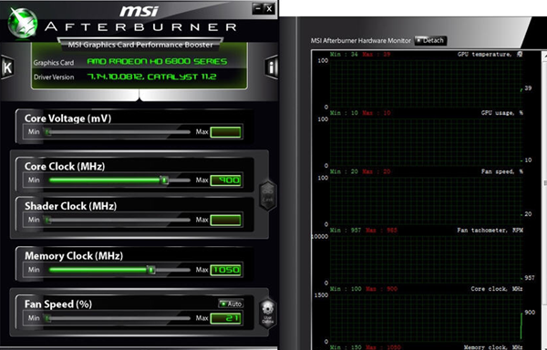Minimize the Afterburner window

(x=258, y=8)
